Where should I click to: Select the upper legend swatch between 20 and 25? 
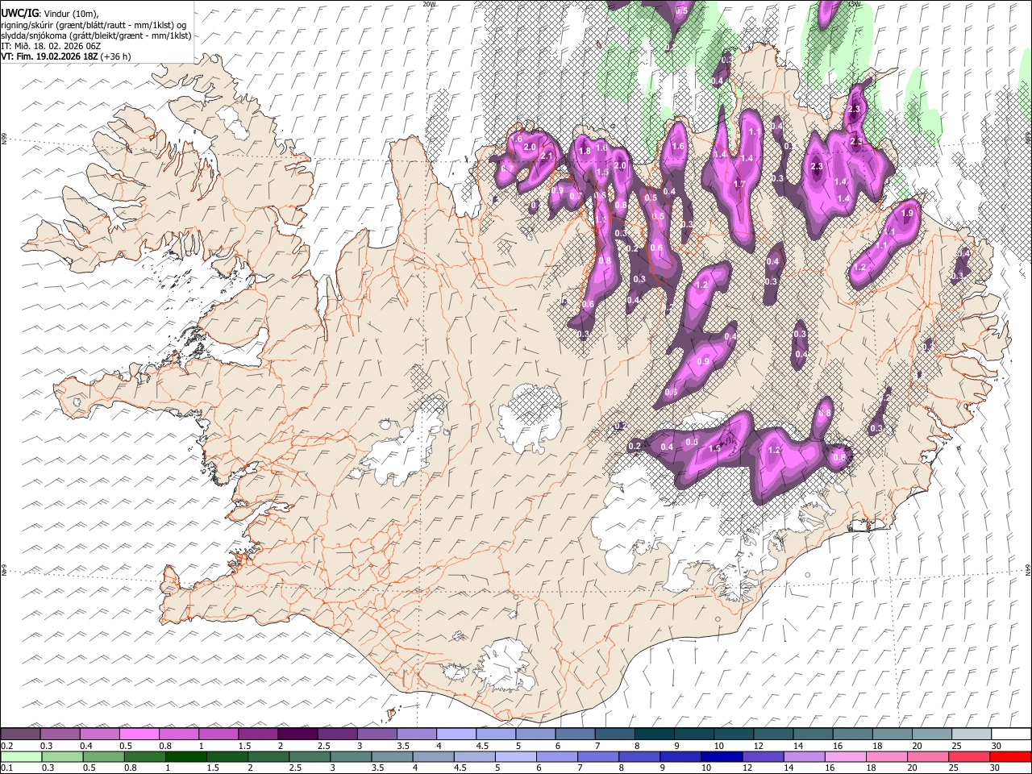pyautogui.click(x=931, y=734)
